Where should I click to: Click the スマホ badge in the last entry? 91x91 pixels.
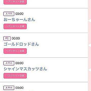(x=9, y=88)
